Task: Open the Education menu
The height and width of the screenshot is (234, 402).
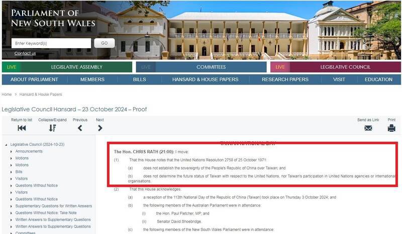Action: tap(378, 80)
